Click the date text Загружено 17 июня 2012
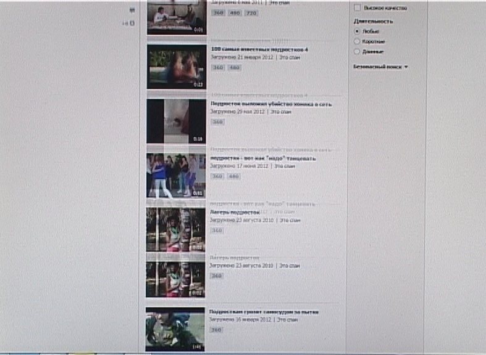 tap(239, 166)
